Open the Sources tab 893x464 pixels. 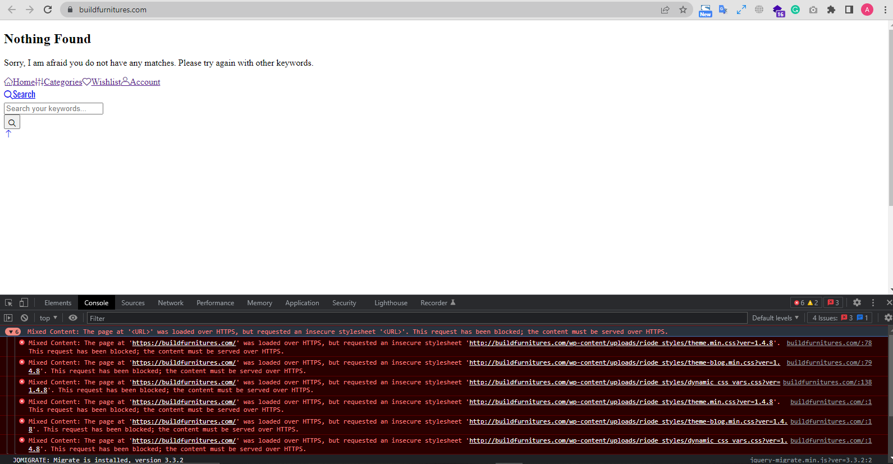[x=133, y=302]
